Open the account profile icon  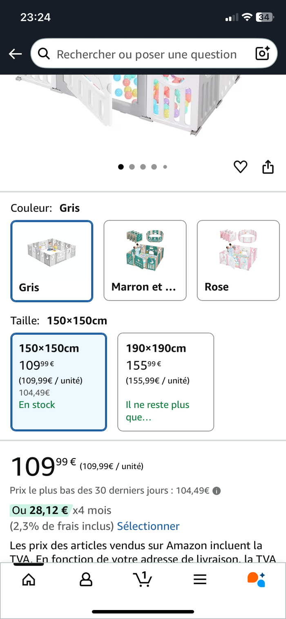(x=86, y=579)
